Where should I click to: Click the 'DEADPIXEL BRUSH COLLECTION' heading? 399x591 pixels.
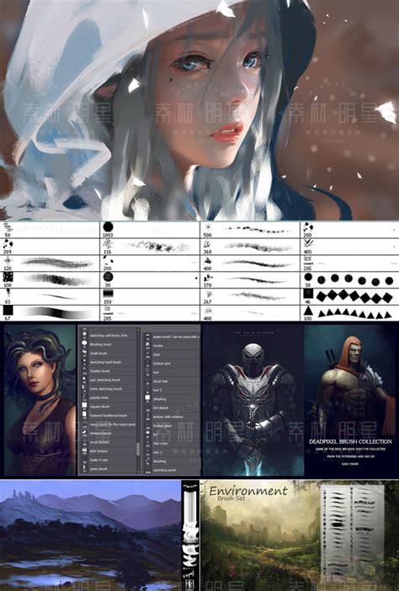click(x=350, y=441)
